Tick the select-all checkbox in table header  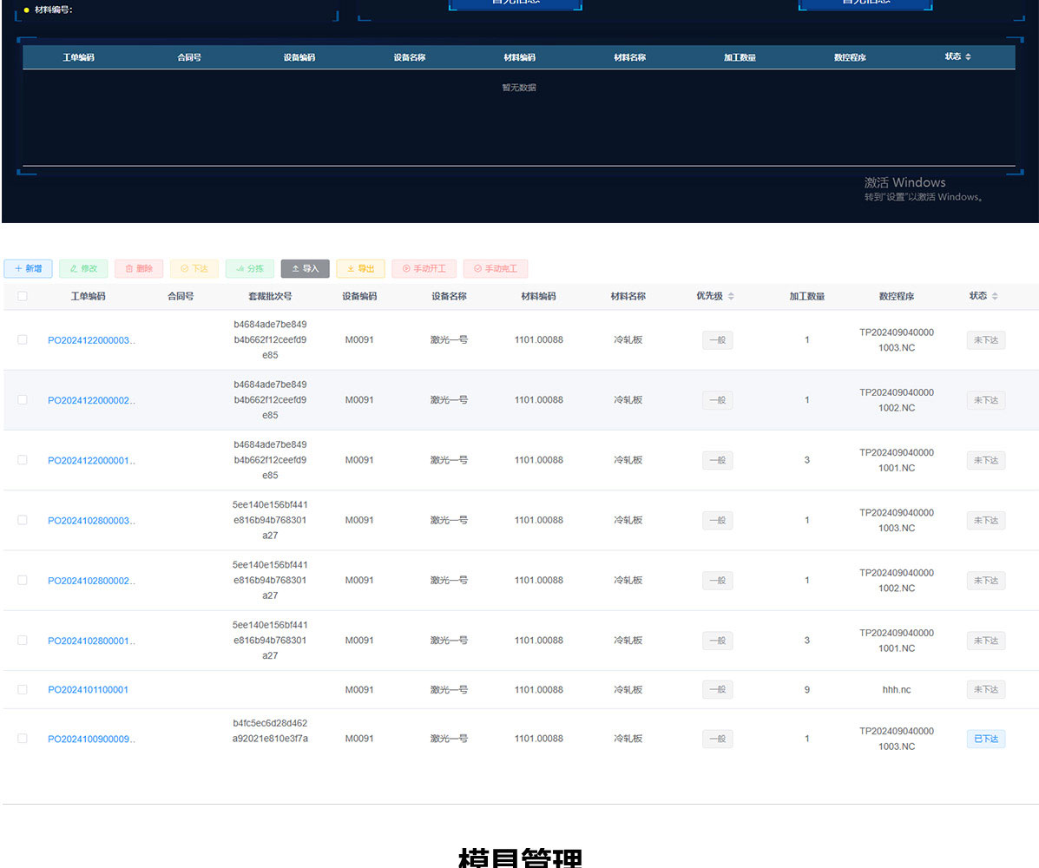[23, 297]
